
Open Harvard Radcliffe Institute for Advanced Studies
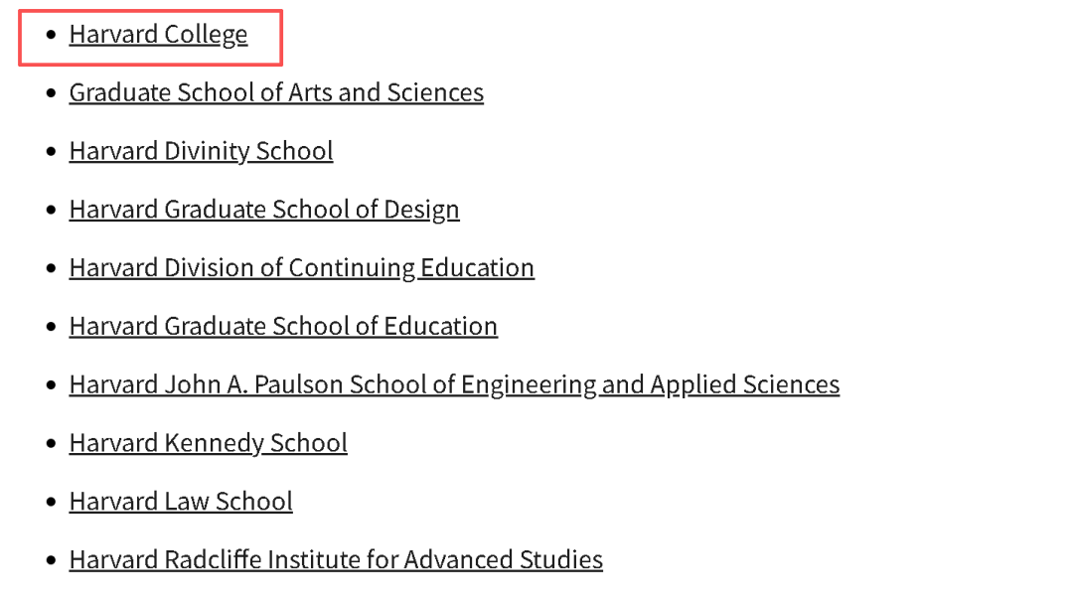pyautogui.click(x=336, y=559)
